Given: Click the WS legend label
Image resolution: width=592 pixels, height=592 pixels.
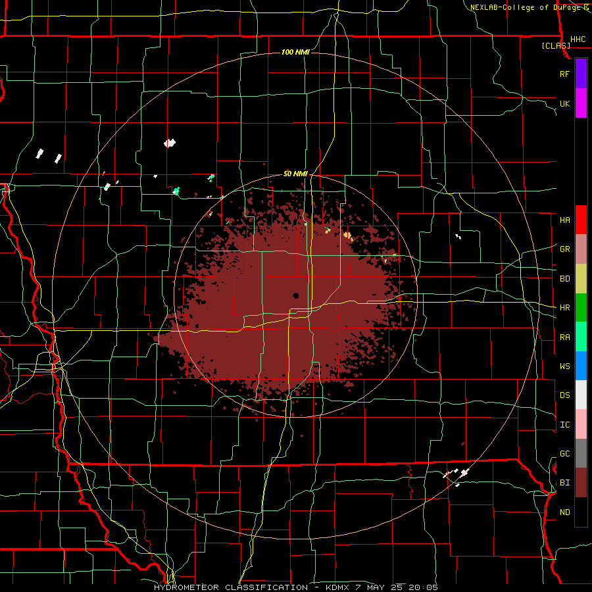Looking at the screenshot, I should pyautogui.click(x=564, y=366).
